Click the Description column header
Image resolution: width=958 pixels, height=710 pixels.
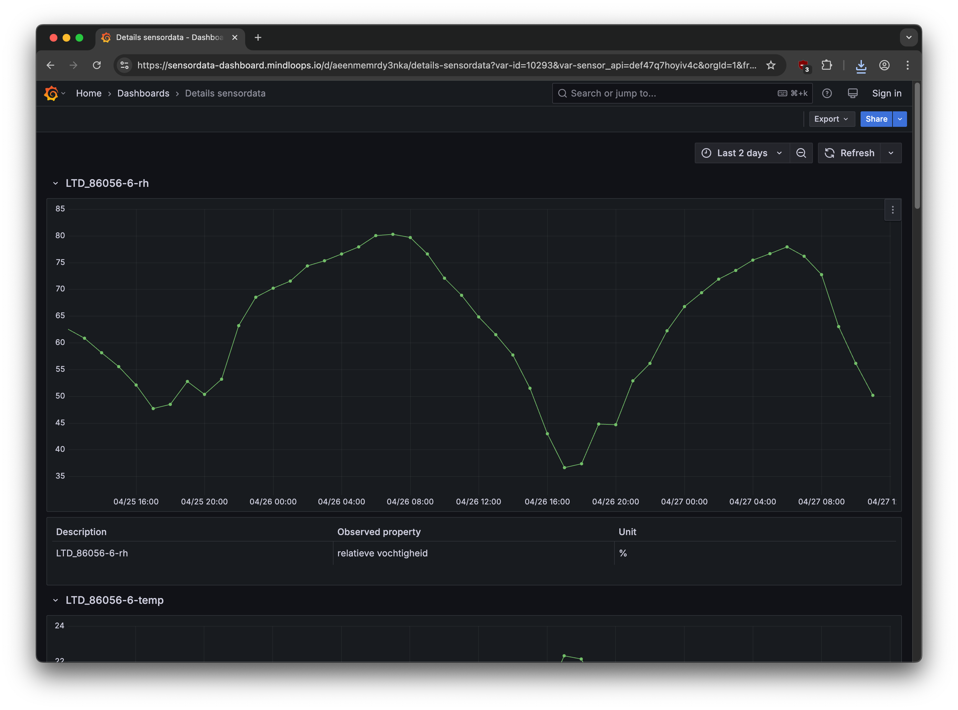81,532
